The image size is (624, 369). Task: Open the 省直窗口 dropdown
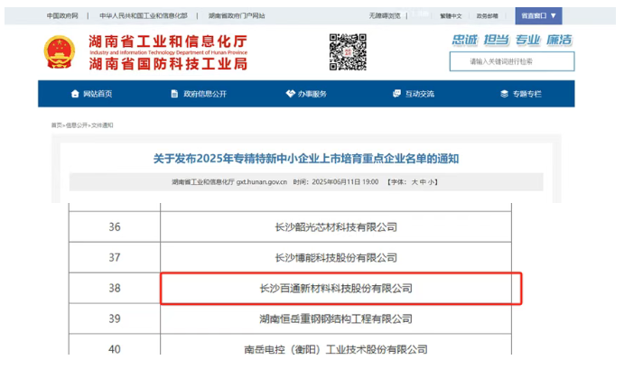point(538,16)
